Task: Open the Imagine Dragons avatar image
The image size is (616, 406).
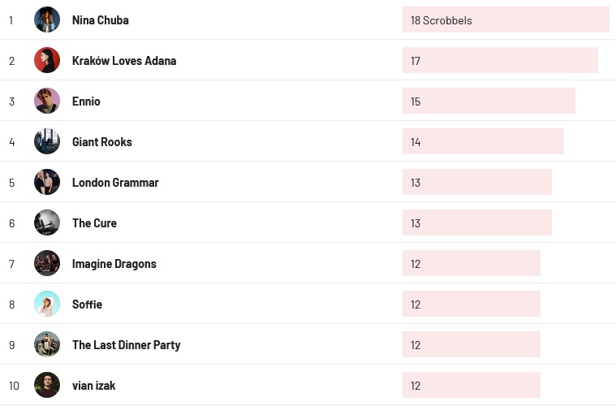Action: click(x=47, y=263)
